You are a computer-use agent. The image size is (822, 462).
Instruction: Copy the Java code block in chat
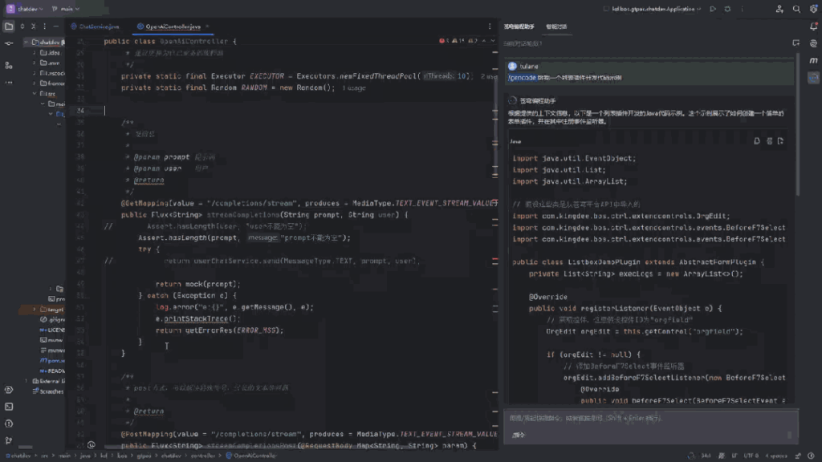pos(756,141)
